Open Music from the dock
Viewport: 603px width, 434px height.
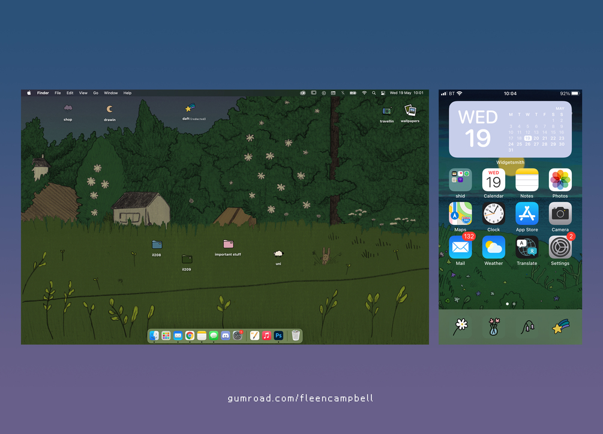[266, 335]
